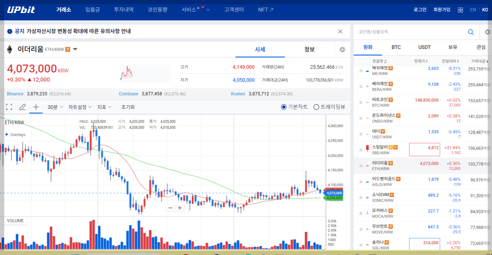Viewport: 492px width, 255px height.
Task: Select the 보유 tab
Action: pyautogui.click(x=453, y=47)
